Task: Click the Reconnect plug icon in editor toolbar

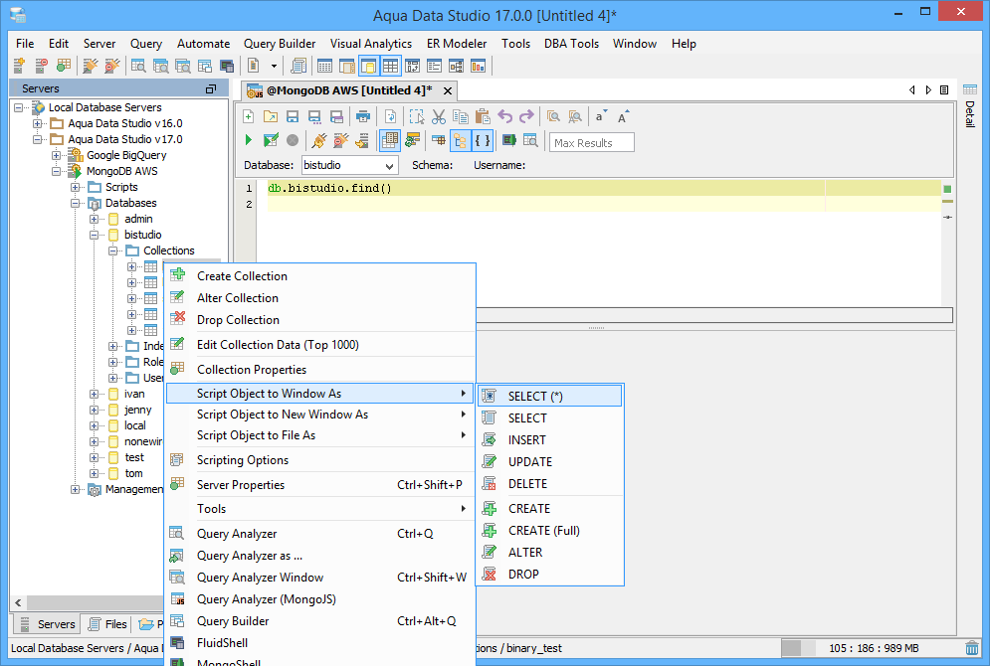Action: (319, 140)
